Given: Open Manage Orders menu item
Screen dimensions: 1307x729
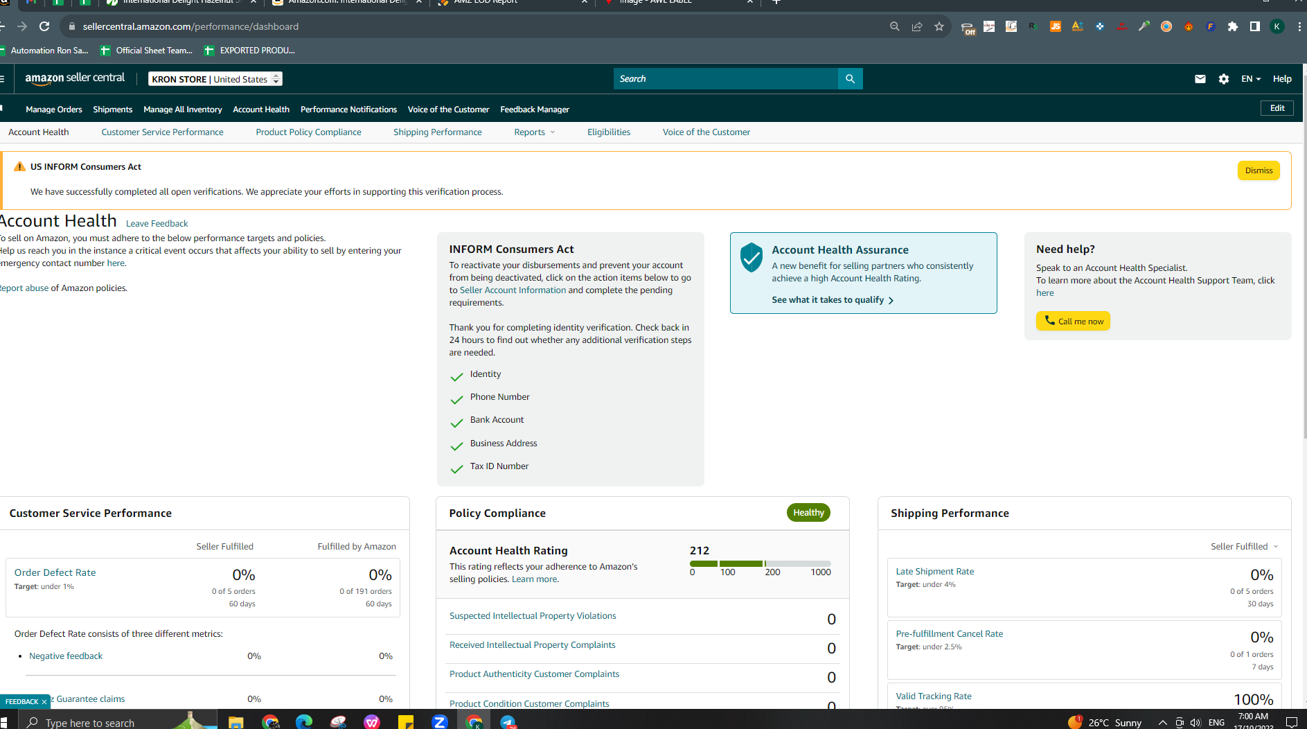Looking at the screenshot, I should coord(54,109).
